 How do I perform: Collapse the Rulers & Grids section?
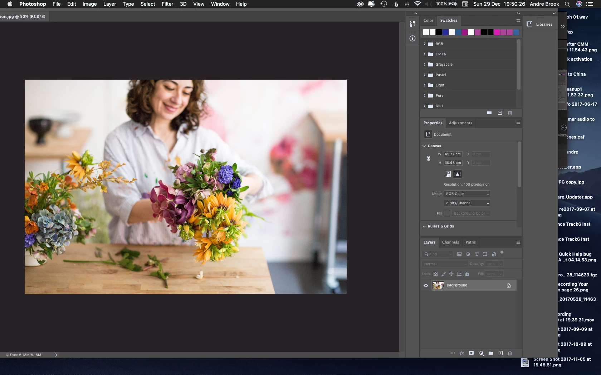pyautogui.click(x=424, y=226)
